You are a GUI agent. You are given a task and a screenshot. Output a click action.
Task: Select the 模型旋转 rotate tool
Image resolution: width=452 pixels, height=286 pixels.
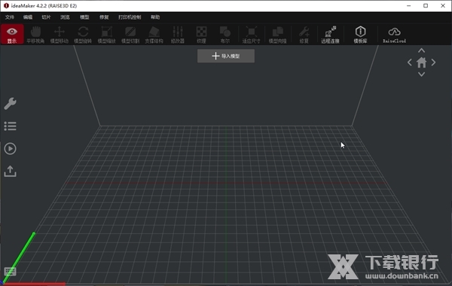[x=83, y=35]
